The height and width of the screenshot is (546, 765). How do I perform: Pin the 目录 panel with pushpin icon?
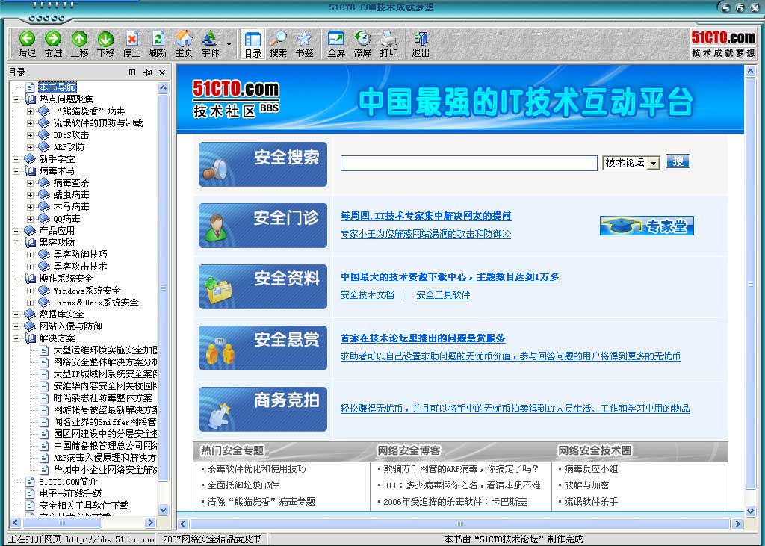click(x=147, y=72)
